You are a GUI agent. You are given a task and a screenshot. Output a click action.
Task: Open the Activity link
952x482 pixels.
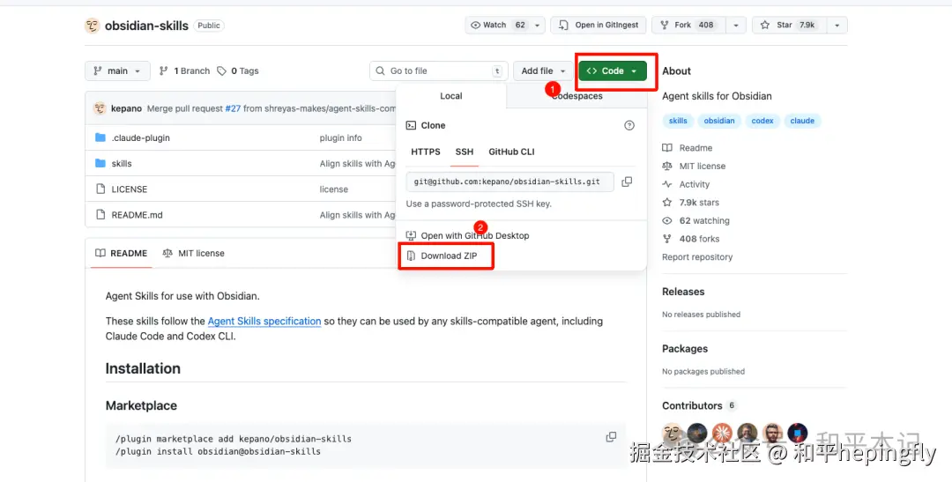coord(686,184)
